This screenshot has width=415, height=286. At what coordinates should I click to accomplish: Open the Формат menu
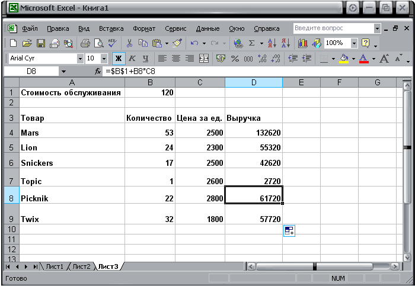pyautogui.click(x=144, y=28)
